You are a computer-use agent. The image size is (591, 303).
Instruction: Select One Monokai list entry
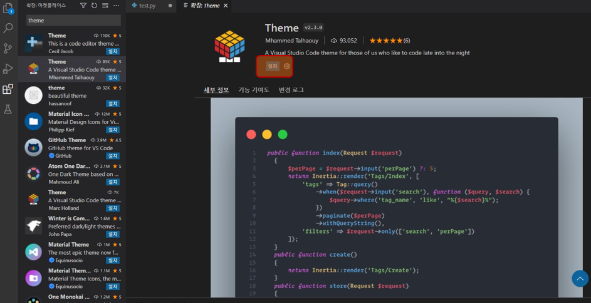[x=72, y=298]
